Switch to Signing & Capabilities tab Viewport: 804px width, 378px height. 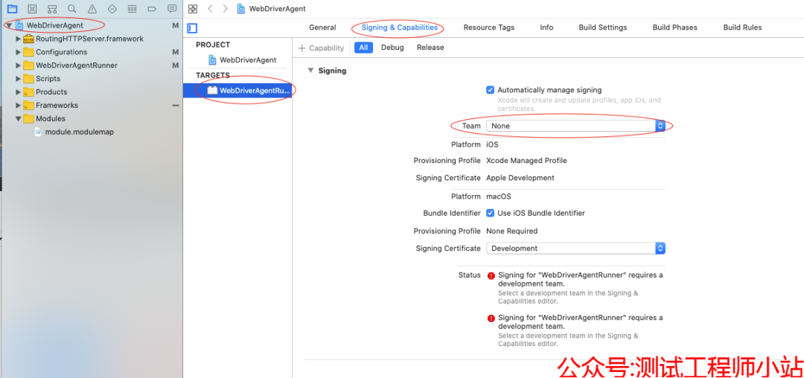(400, 28)
